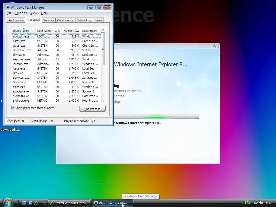Toggle Show processes from all users

click(x=13, y=108)
